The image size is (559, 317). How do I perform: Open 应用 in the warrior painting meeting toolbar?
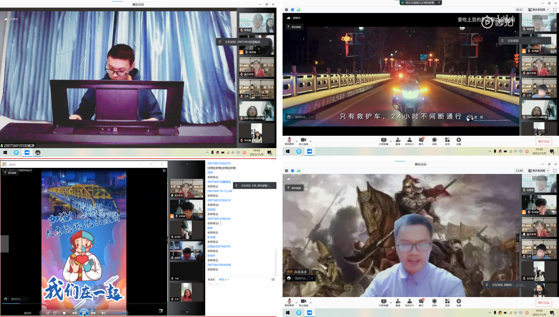[447, 302]
